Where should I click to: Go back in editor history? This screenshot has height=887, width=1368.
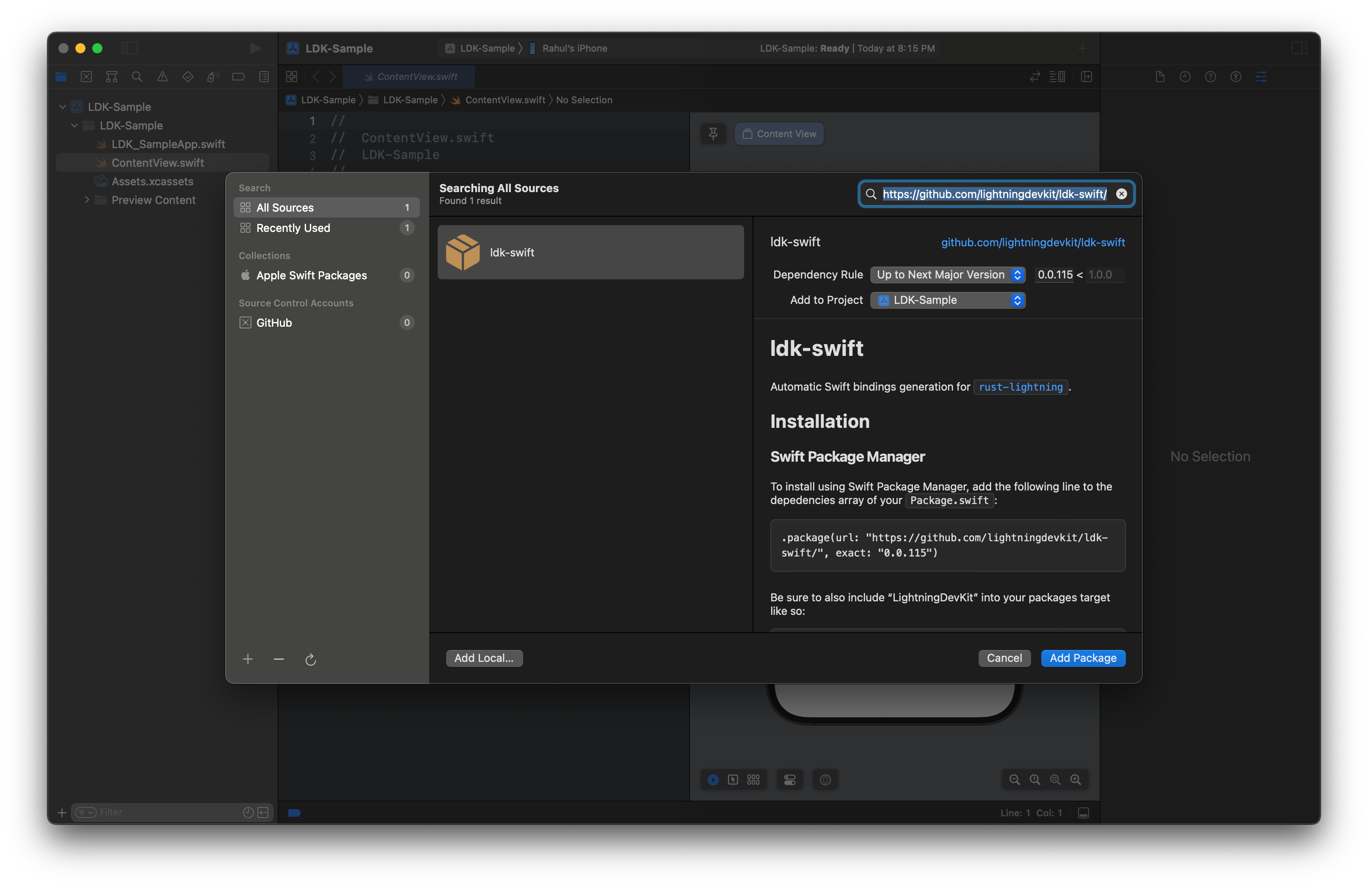(316, 77)
